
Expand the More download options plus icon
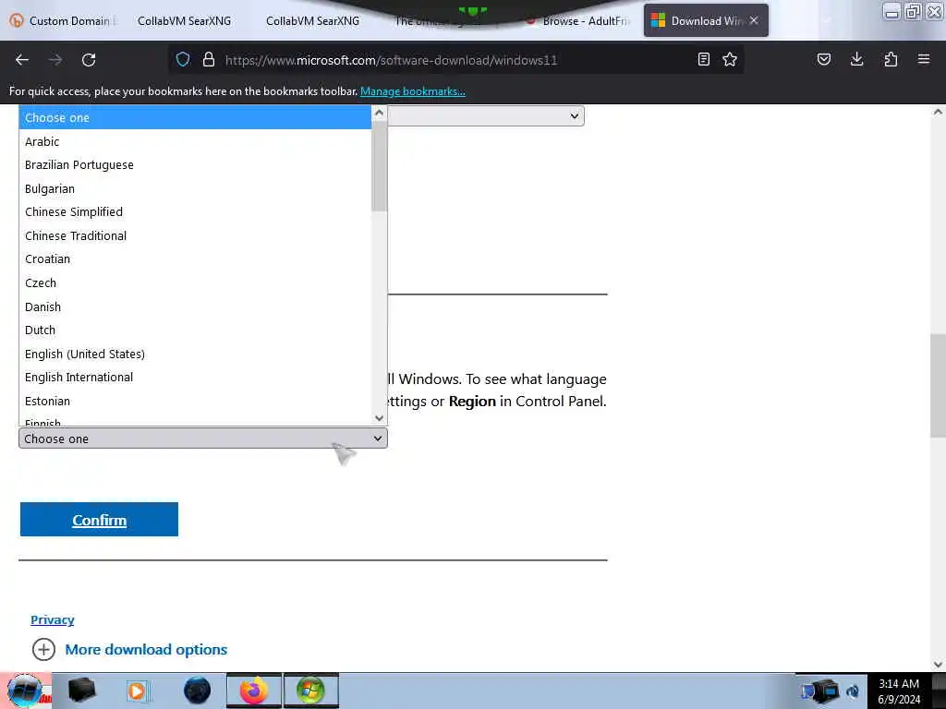click(43, 649)
